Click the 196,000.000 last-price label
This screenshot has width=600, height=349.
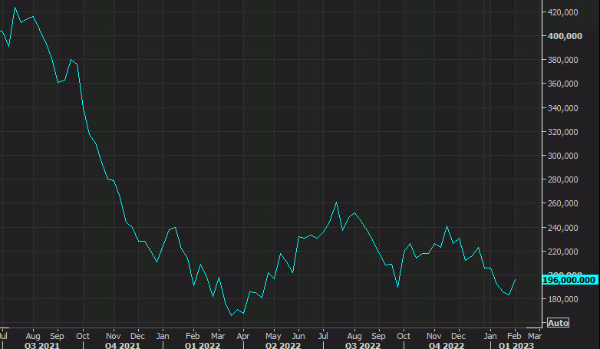[x=569, y=279]
